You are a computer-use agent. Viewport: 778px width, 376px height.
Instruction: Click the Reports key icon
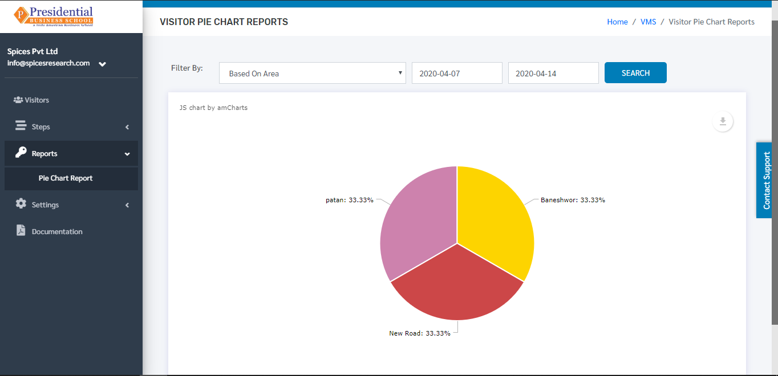21,152
